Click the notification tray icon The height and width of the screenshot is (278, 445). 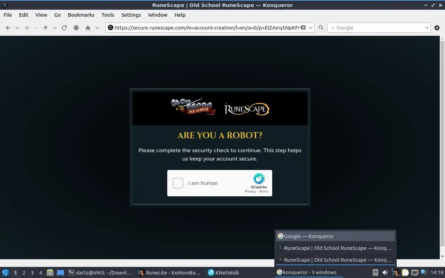[x=423, y=272]
